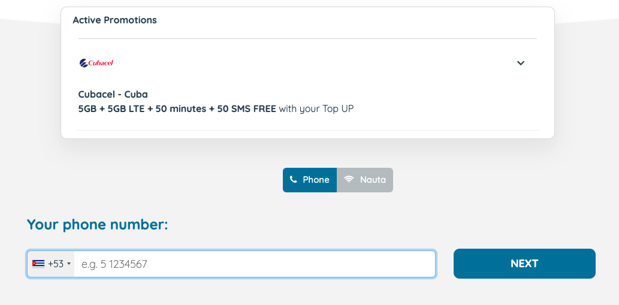Click the NEXT button
This screenshot has height=305, width=619.
pos(524,264)
